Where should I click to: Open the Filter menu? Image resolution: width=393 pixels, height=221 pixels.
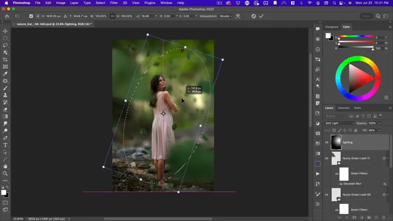point(114,3)
